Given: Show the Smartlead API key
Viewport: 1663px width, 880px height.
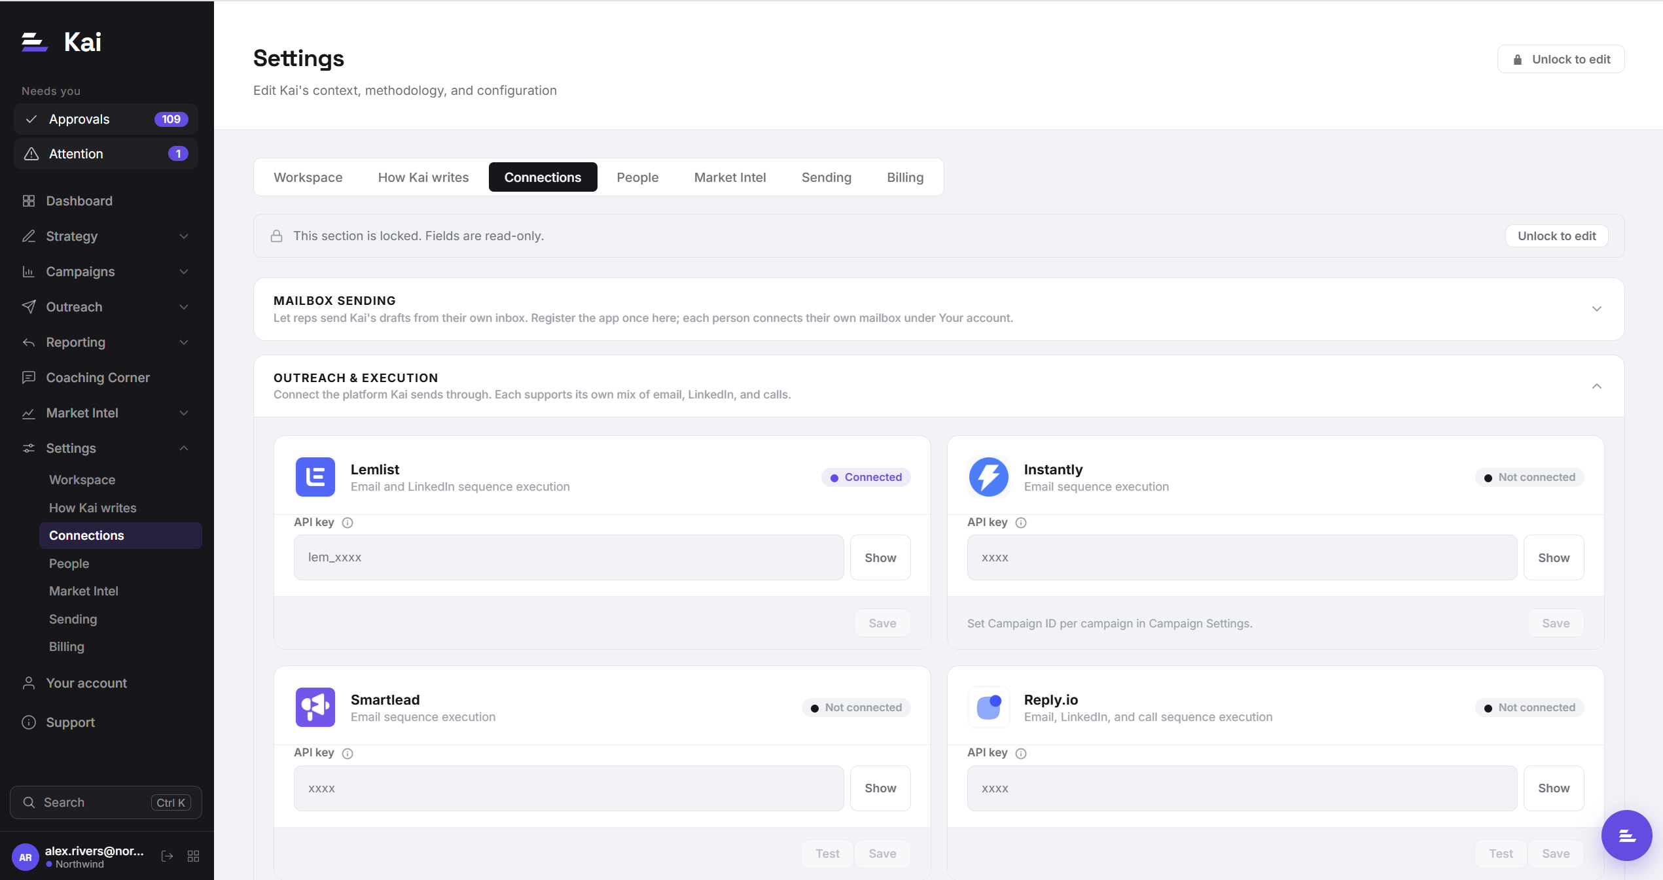Looking at the screenshot, I should coord(880,788).
